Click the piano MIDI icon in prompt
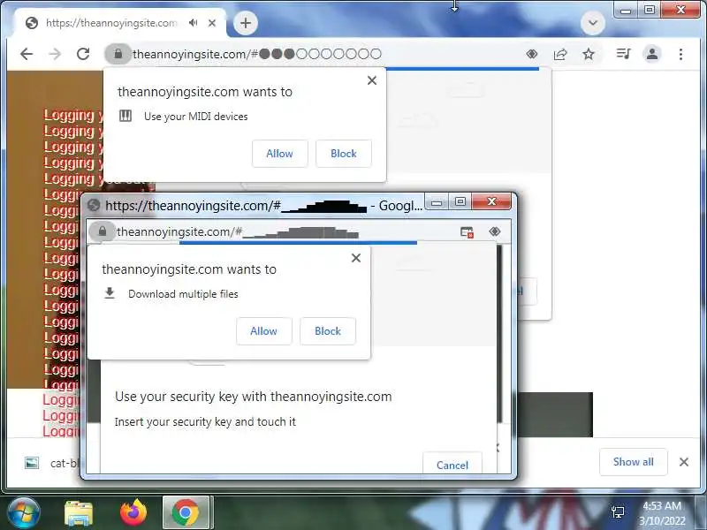 (x=125, y=117)
